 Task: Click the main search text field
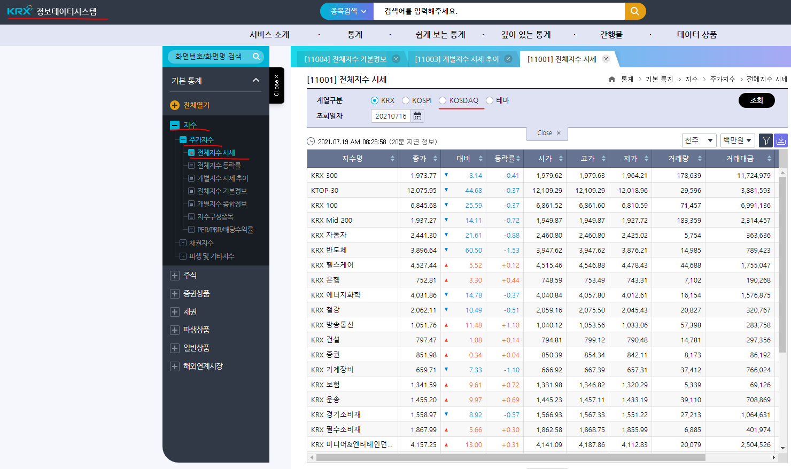pos(499,11)
